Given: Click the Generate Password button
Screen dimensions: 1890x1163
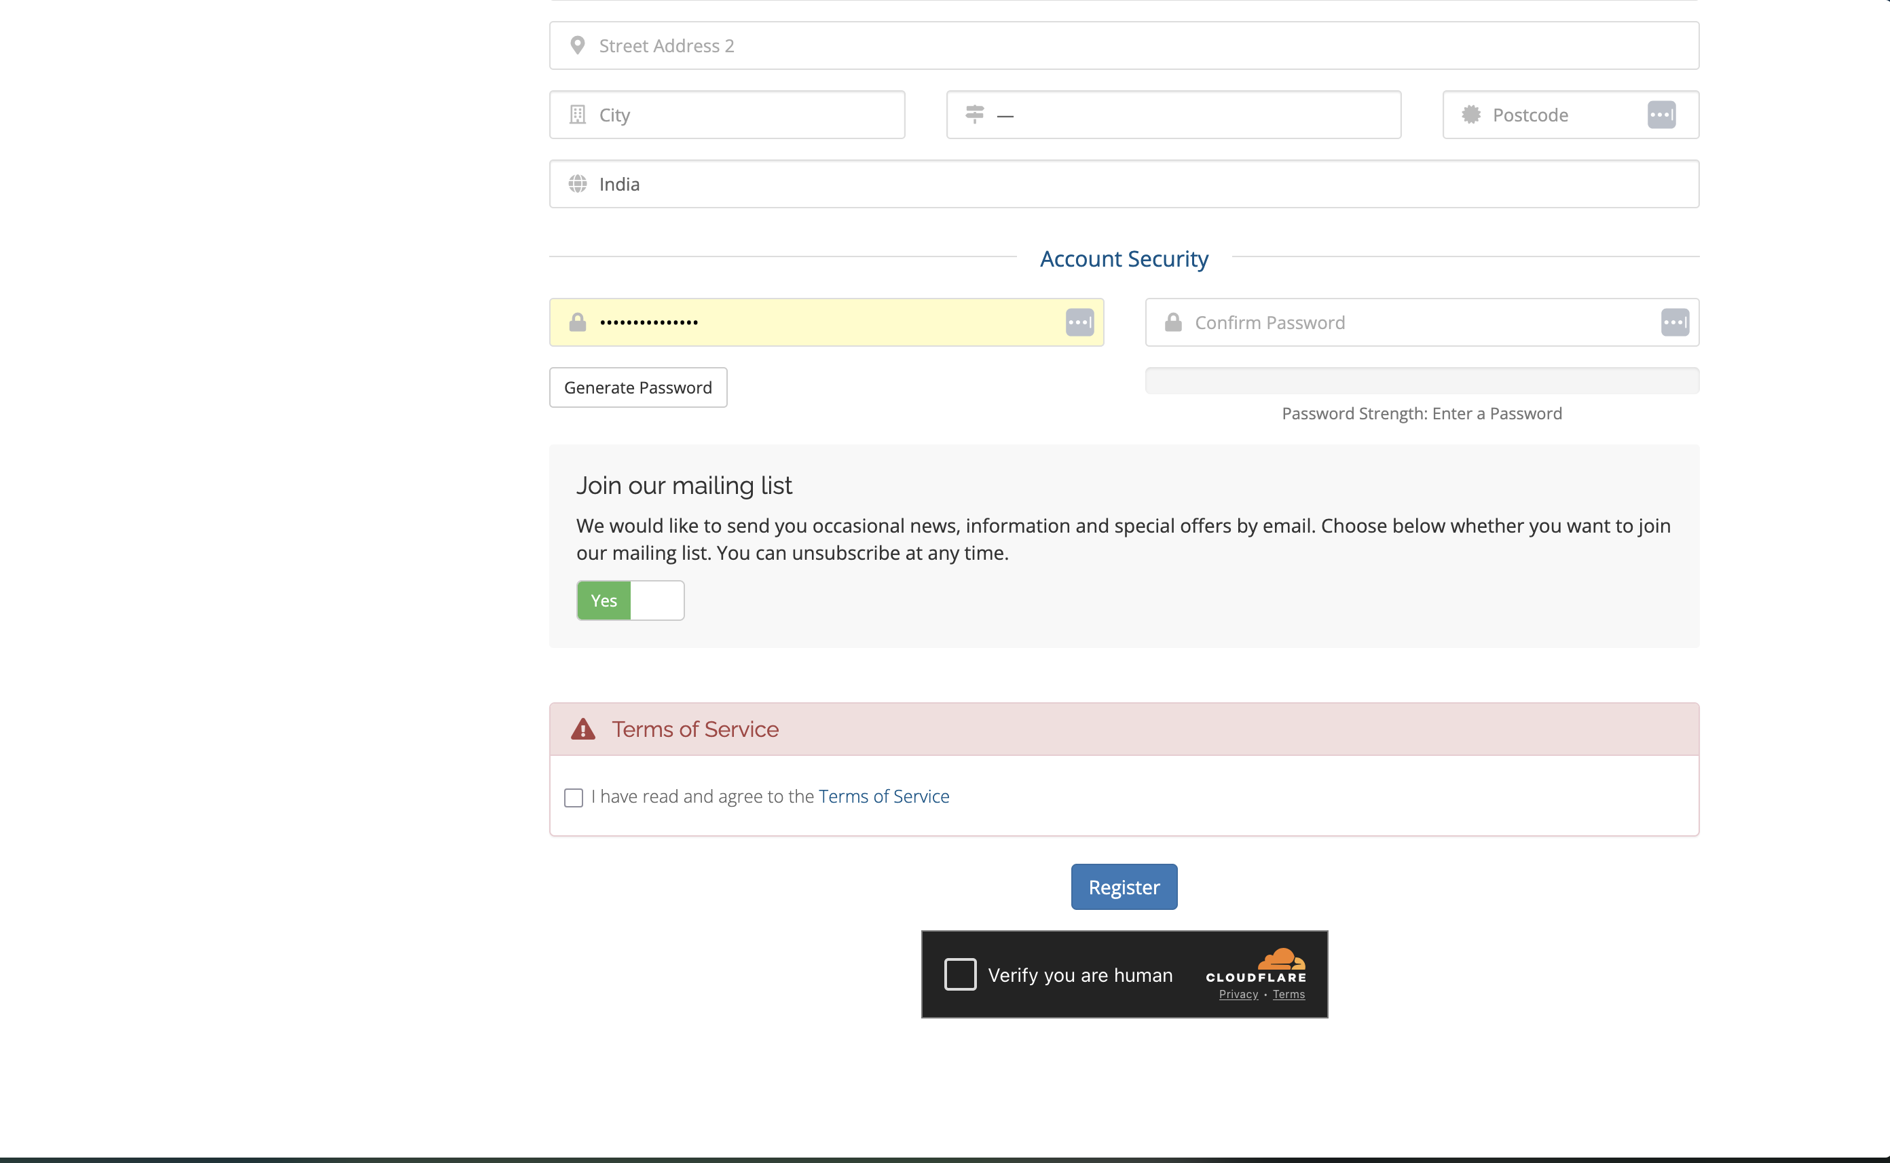Looking at the screenshot, I should pos(637,387).
